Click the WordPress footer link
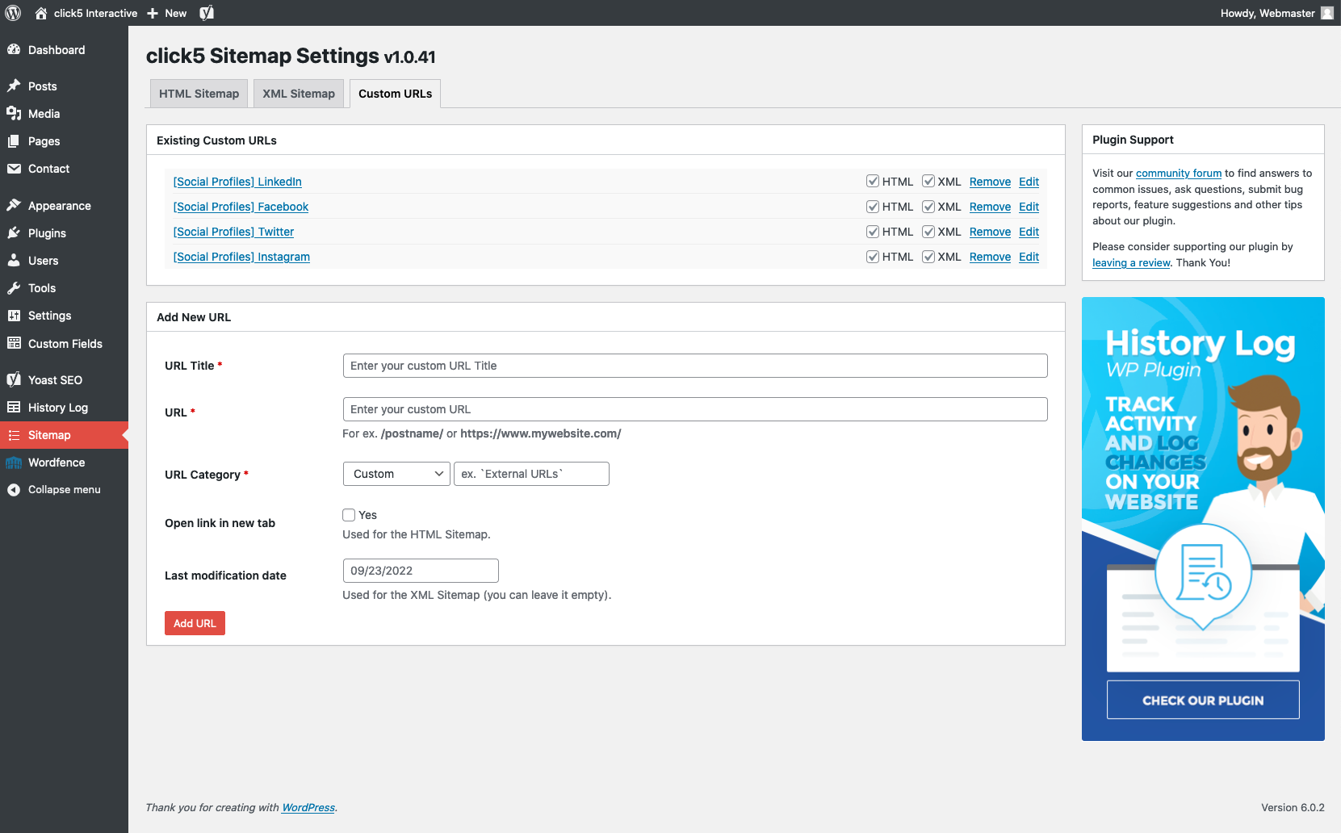The height and width of the screenshot is (833, 1341). pos(308,807)
